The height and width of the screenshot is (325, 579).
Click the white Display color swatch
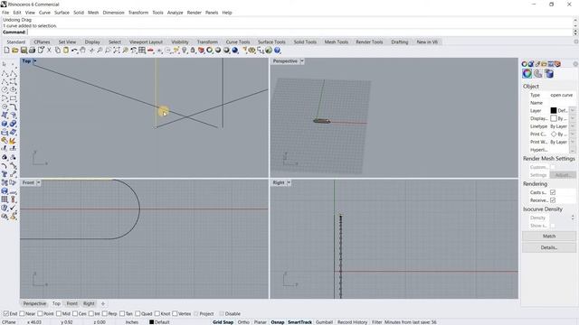point(553,118)
